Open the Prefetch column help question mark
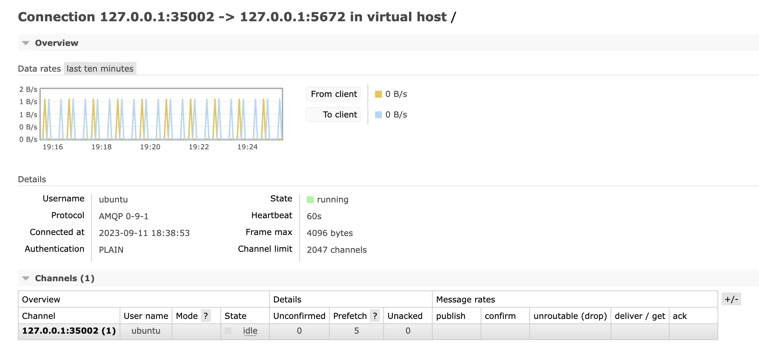This screenshot has width=759, height=348. point(375,316)
